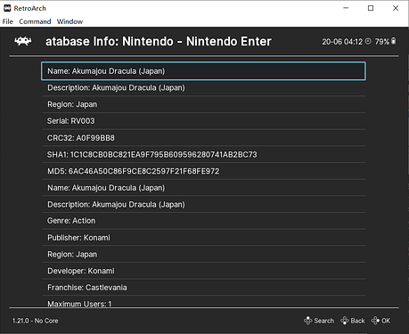Select the Serial: RV003 row
This screenshot has width=409, height=334.
point(203,121)
